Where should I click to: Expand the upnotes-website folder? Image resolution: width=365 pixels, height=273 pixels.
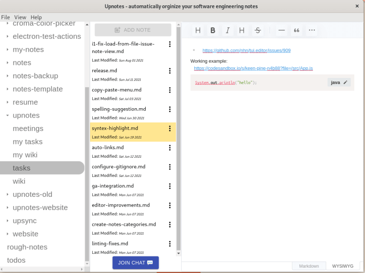(x=8, y=208)
